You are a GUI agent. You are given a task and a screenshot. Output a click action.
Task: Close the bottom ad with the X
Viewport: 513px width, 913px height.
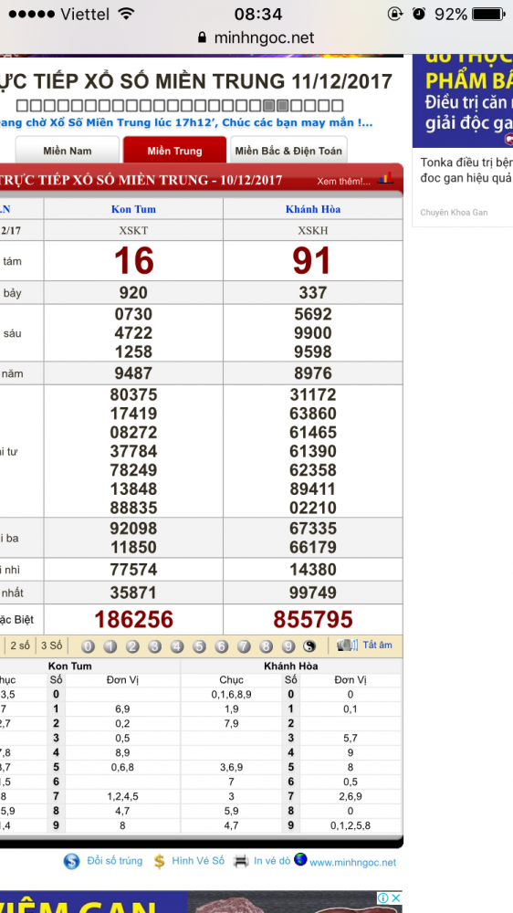pos(395,897)
